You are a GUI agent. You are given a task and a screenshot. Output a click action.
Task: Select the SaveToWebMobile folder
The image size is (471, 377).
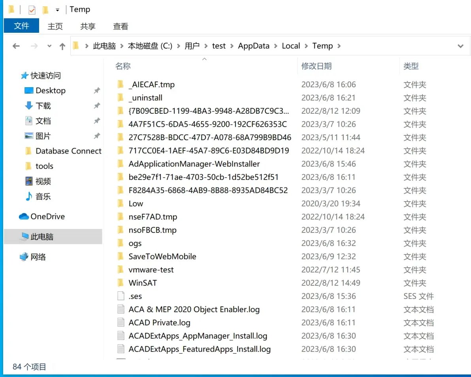(162, 256)
